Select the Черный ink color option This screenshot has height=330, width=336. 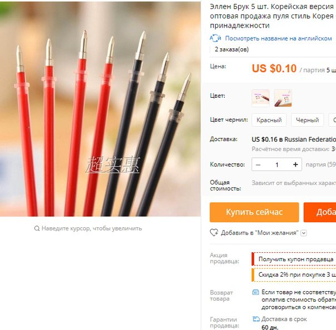(307, 120)
